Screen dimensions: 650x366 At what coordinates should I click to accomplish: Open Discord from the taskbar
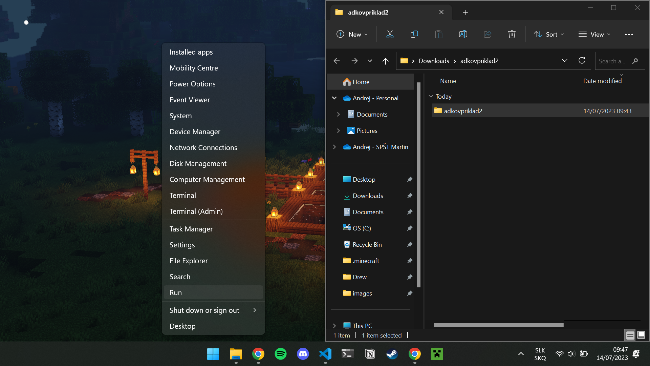click(303, 354)
